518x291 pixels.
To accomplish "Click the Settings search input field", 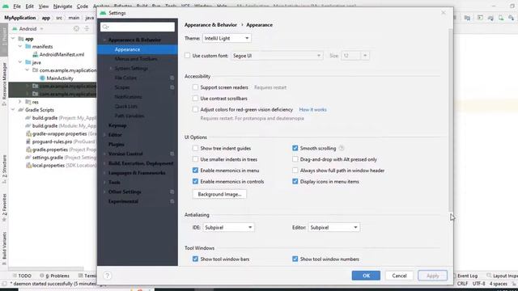I will [138, 27].
